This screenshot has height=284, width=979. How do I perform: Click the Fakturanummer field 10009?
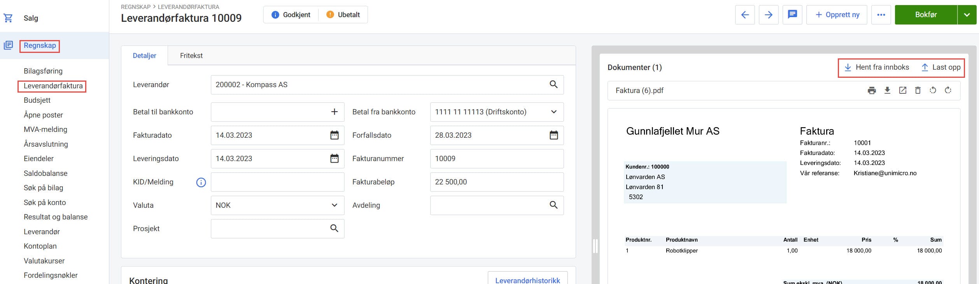497,158
